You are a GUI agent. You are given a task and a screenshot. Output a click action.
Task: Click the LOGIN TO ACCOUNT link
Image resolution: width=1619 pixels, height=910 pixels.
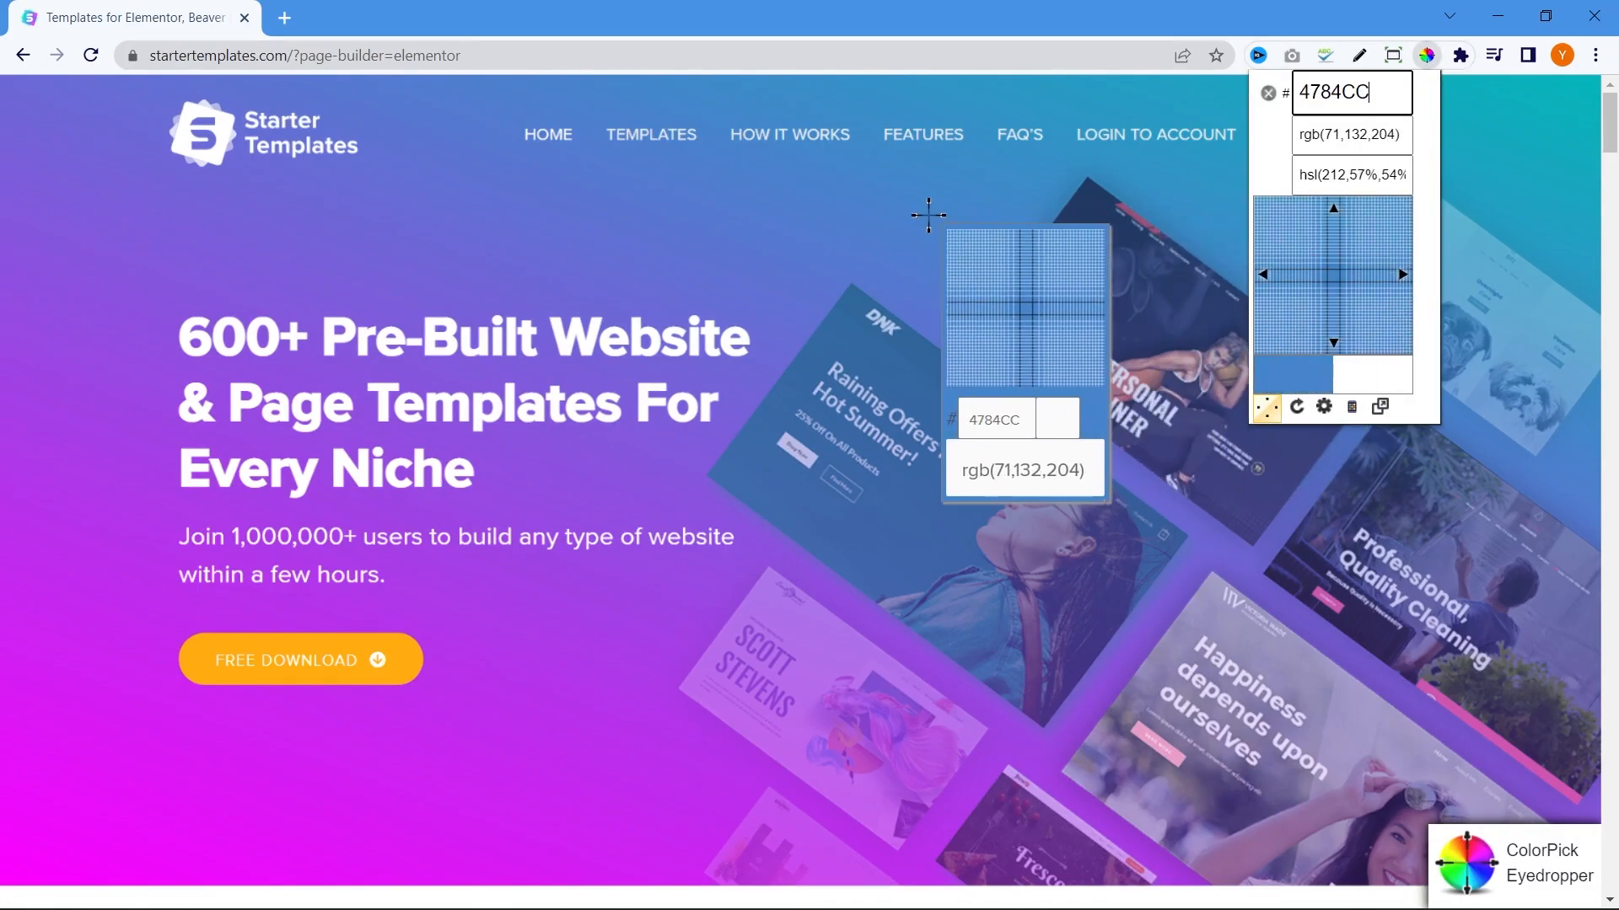(x=1155, y=133)
